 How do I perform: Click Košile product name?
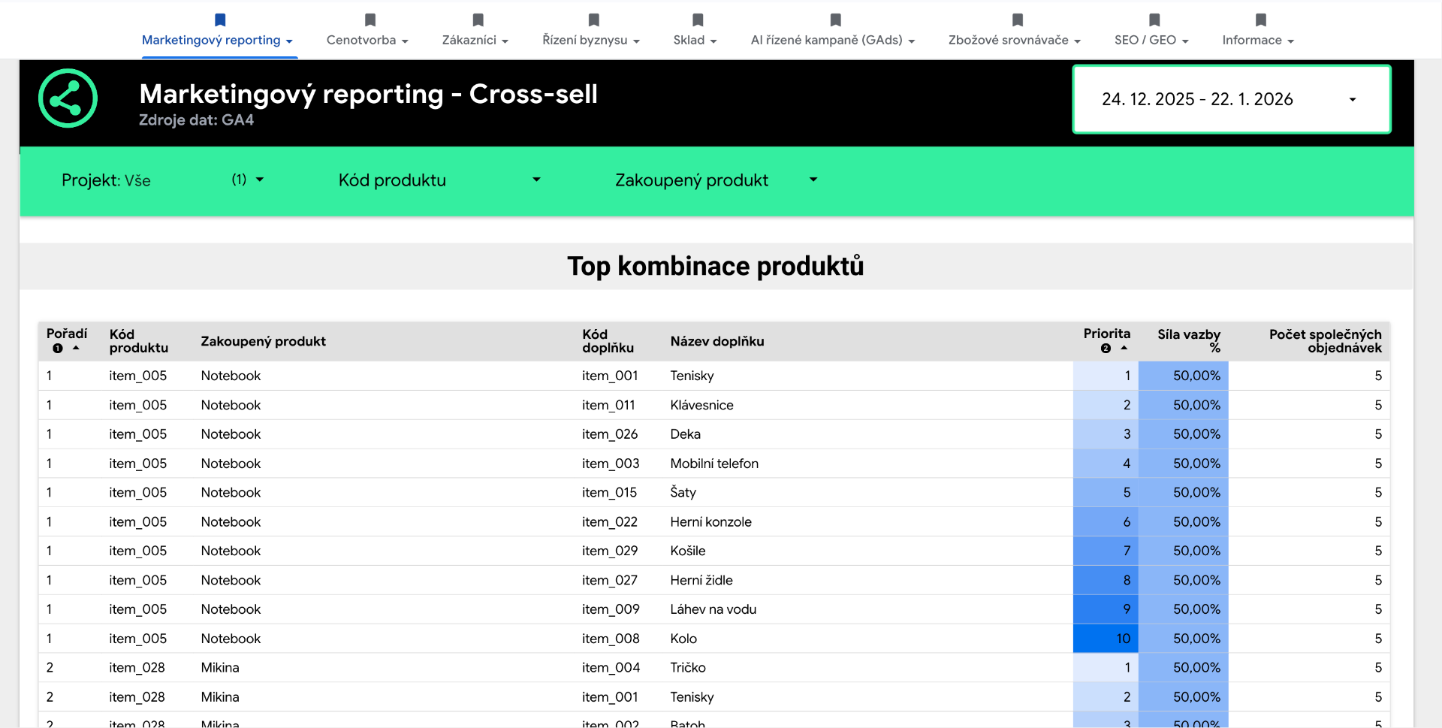pos(687,551)
